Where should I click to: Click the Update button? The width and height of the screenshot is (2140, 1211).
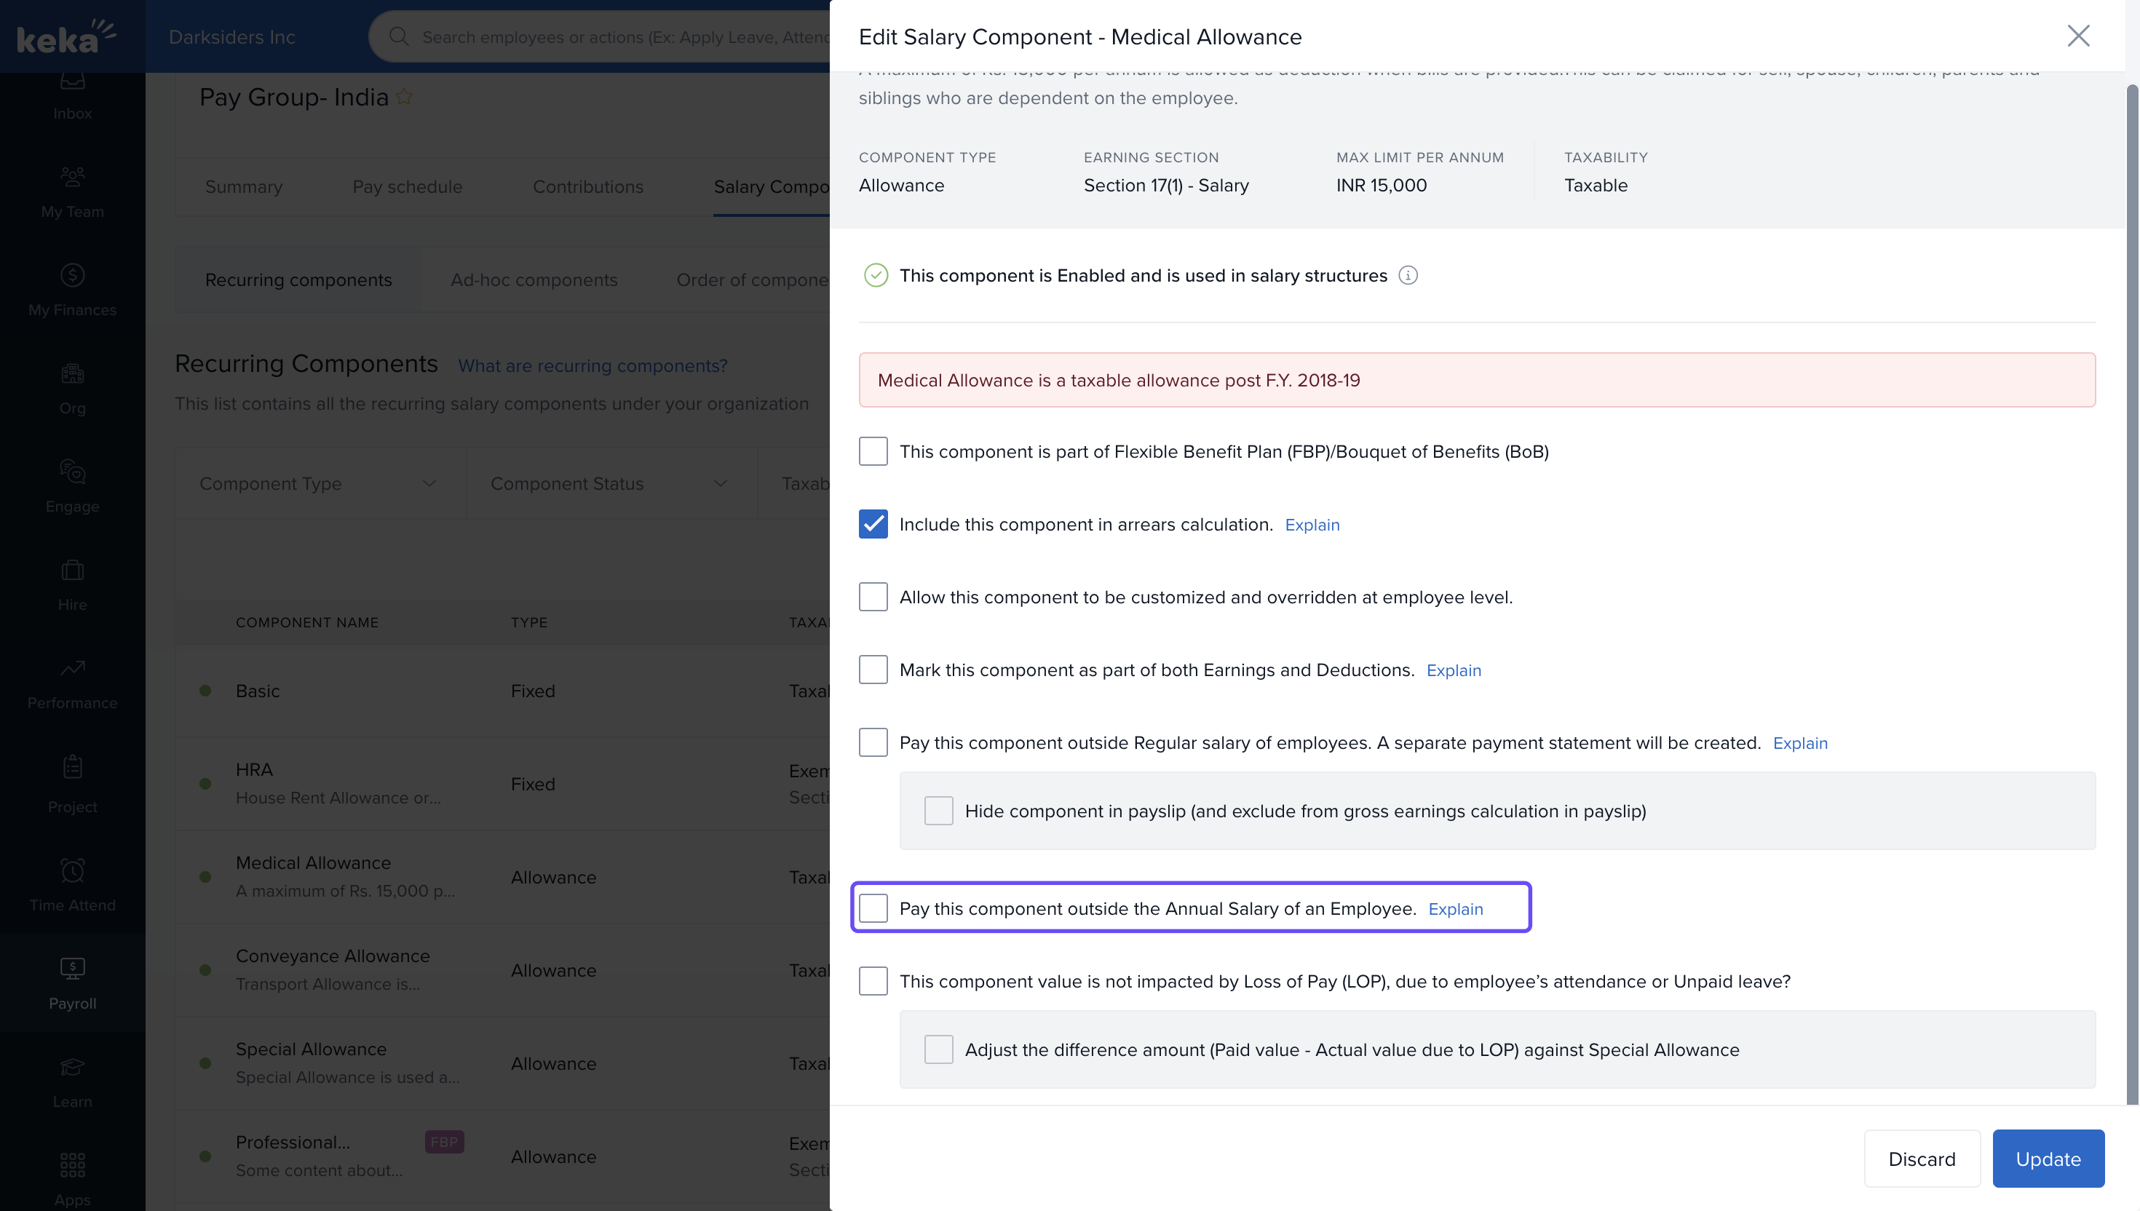pos(2047,1159)
